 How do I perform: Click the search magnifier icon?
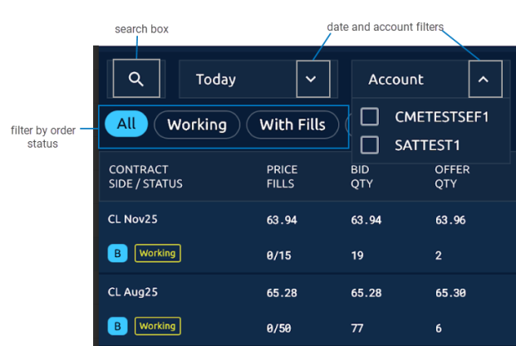(x=136, y=80)
